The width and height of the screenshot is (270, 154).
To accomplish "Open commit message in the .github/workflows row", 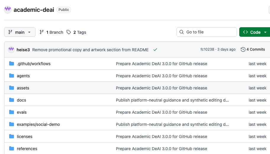I will coord(161,64).
